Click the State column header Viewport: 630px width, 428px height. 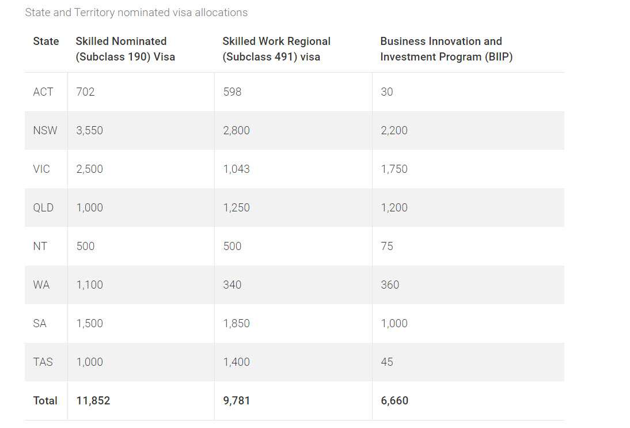coord(46,41)
